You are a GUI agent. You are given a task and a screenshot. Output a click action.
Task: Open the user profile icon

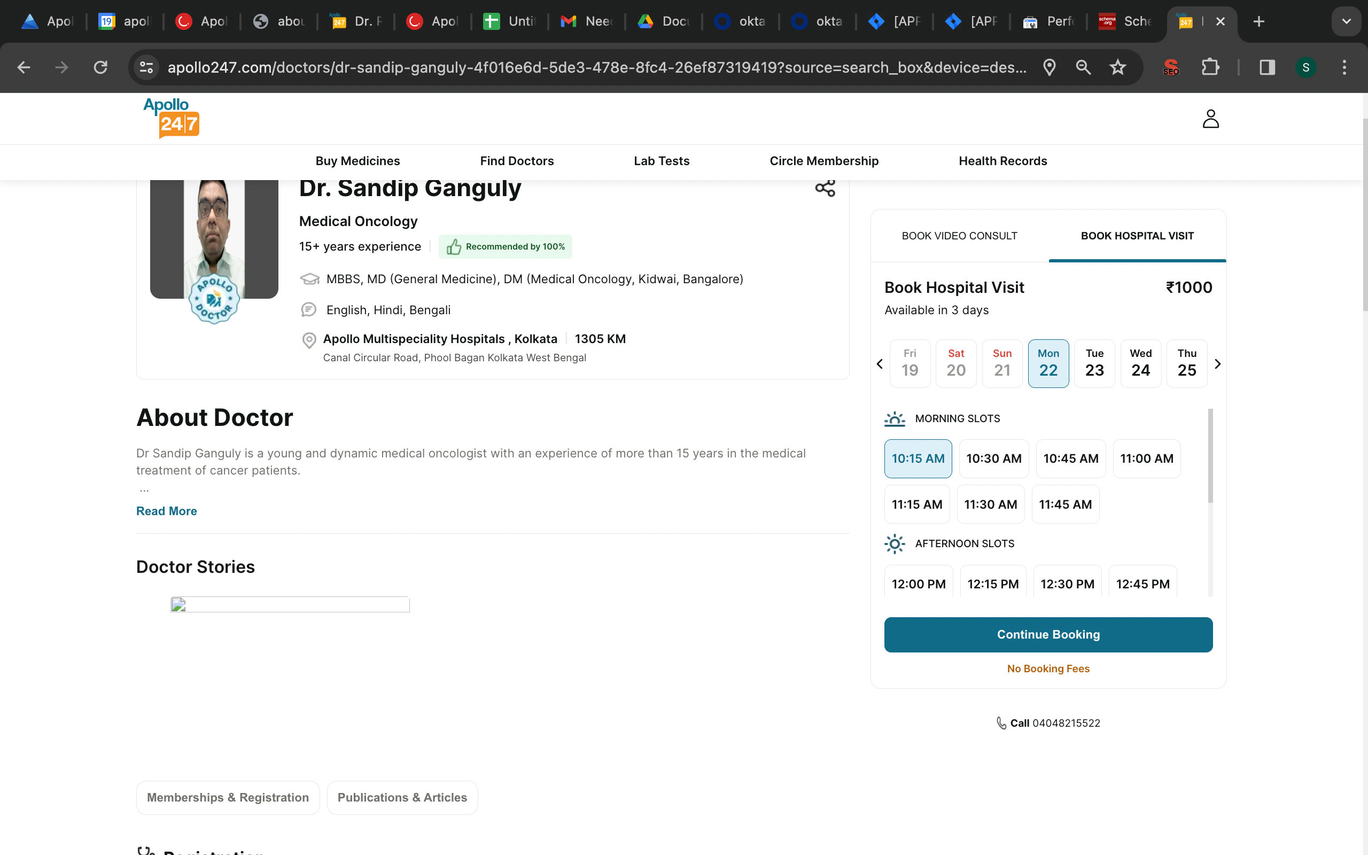point(1210,119)
